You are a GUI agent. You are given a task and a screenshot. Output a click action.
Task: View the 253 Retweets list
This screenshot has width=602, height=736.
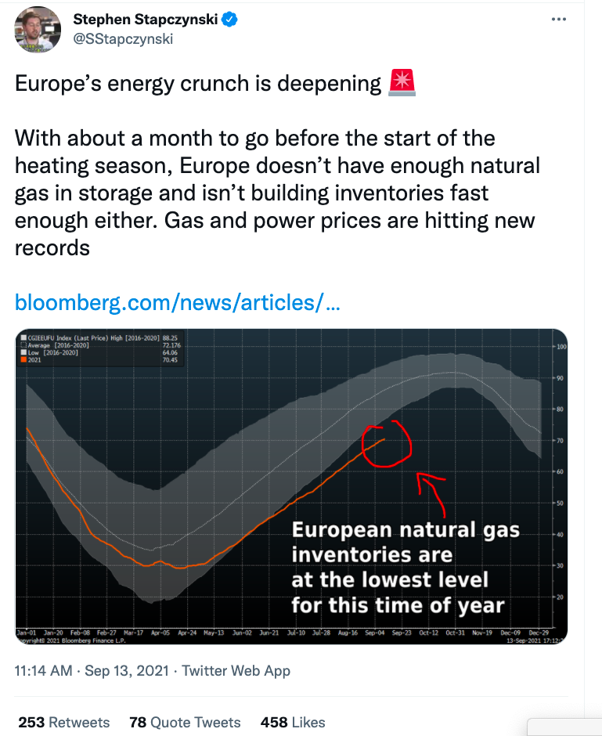pyautogui.click(x=64, y=722)
